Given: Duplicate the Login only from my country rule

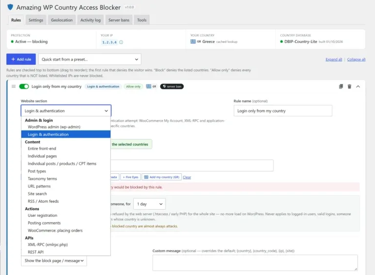Looking at the screenshot, I should 341,86.
